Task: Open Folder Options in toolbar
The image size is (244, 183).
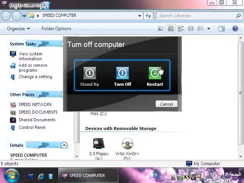Action: click(56, 29)
